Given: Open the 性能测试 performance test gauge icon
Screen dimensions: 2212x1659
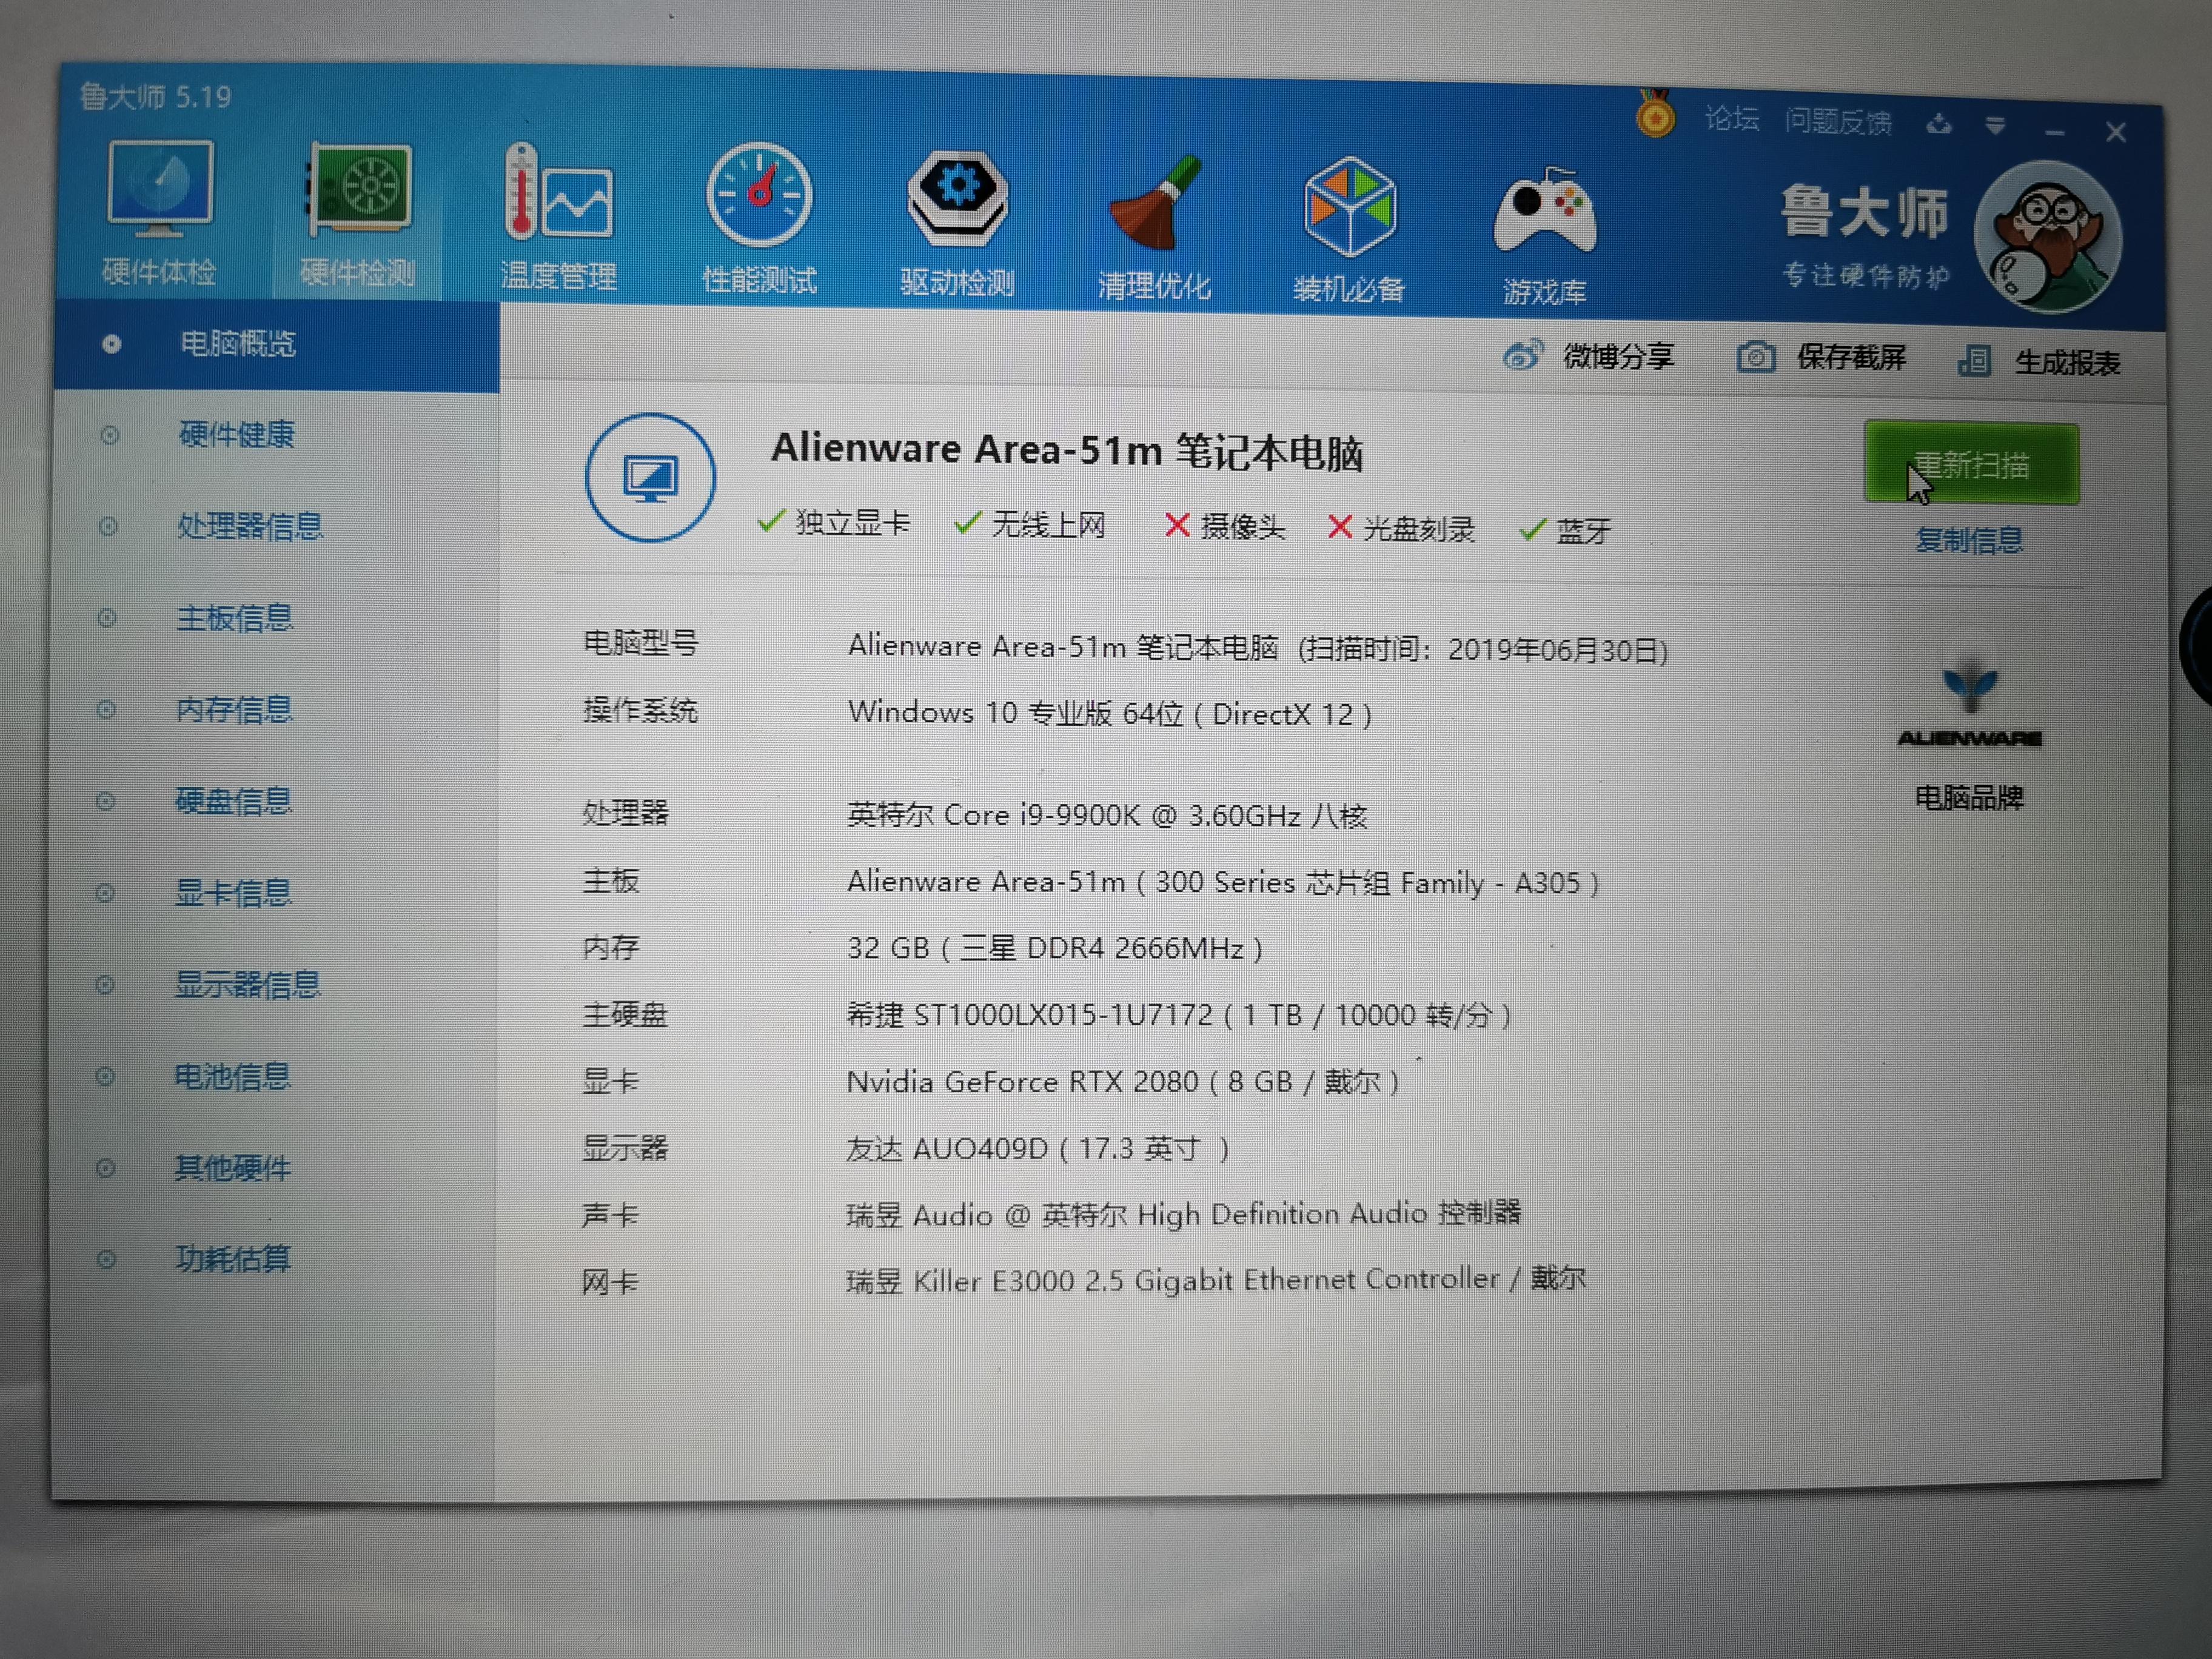Looking at the screenshot, I should click(759, 195).
